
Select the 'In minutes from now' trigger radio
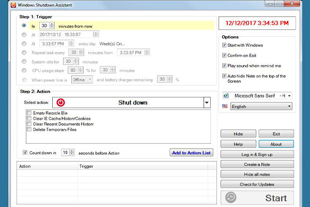[x=24, y=25]
